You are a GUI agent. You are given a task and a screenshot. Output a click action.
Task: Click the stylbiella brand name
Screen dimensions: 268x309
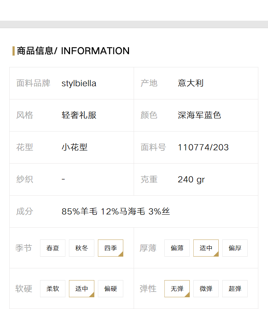[x=79, y=83]
